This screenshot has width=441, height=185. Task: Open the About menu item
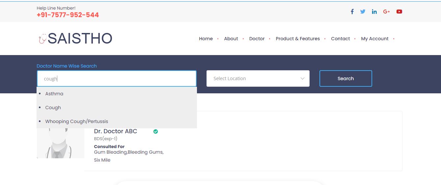pos(231,39)
